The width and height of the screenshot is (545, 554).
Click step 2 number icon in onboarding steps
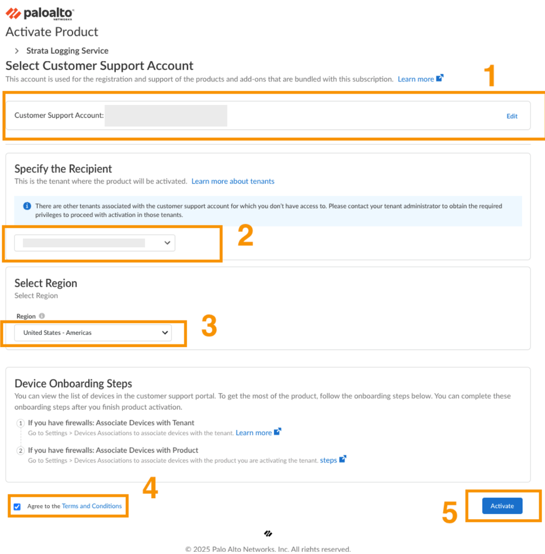point(21,451)
